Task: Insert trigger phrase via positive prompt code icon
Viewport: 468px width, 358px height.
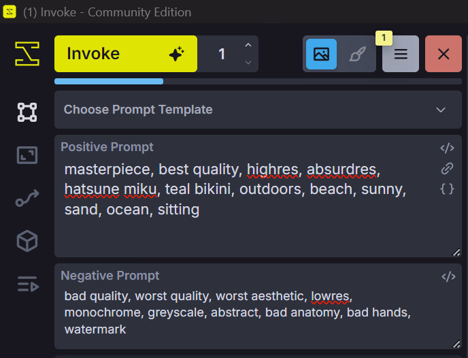Action: [447, 148]
